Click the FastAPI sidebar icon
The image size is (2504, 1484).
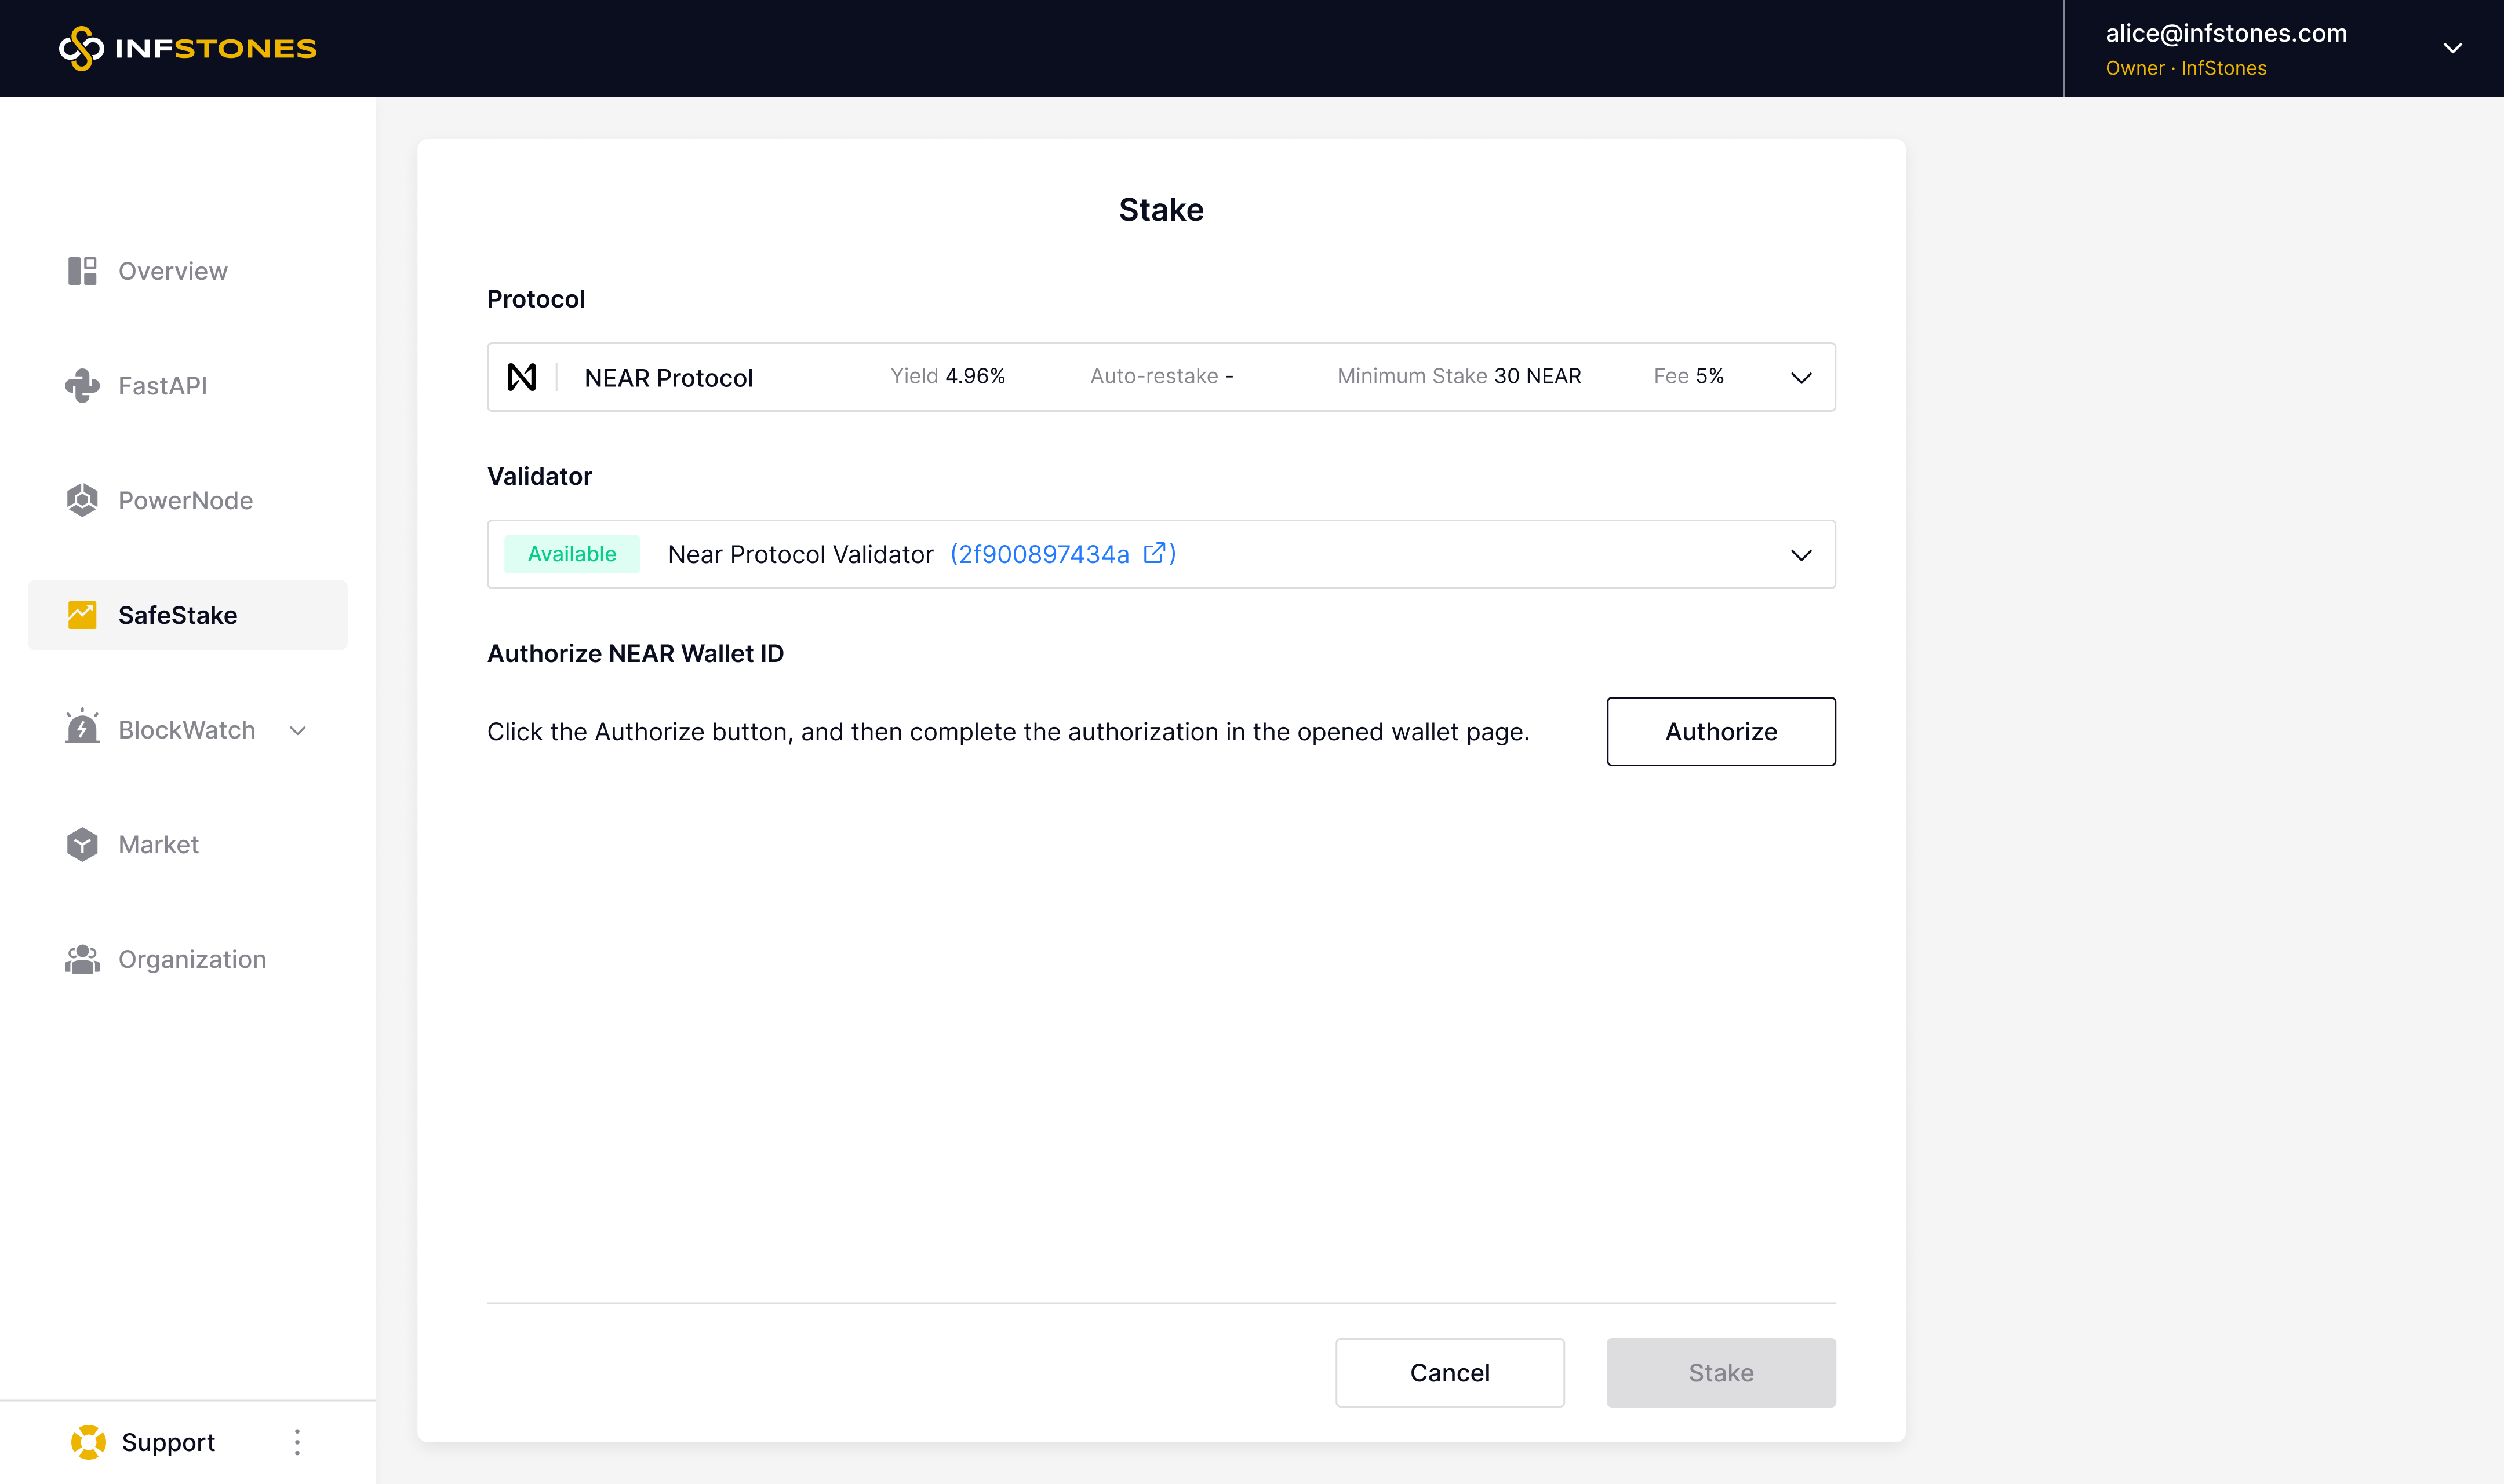tap(82, 386)
